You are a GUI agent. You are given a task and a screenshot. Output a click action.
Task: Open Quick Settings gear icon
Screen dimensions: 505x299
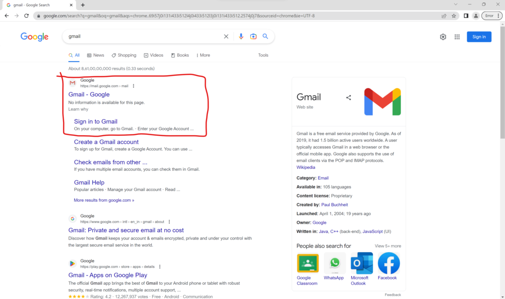pyautogui.click(x=443, y=37)
